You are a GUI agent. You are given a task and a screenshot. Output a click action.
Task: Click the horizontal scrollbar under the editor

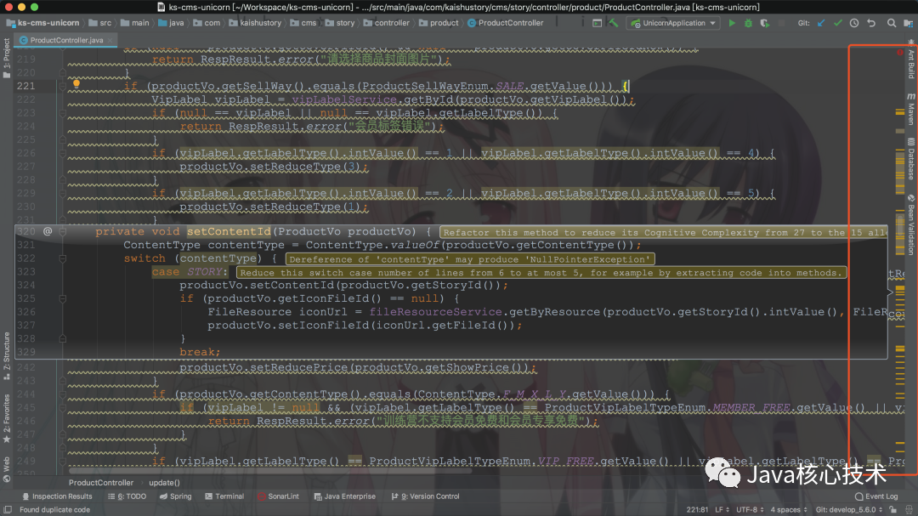[x=269, y=470]
